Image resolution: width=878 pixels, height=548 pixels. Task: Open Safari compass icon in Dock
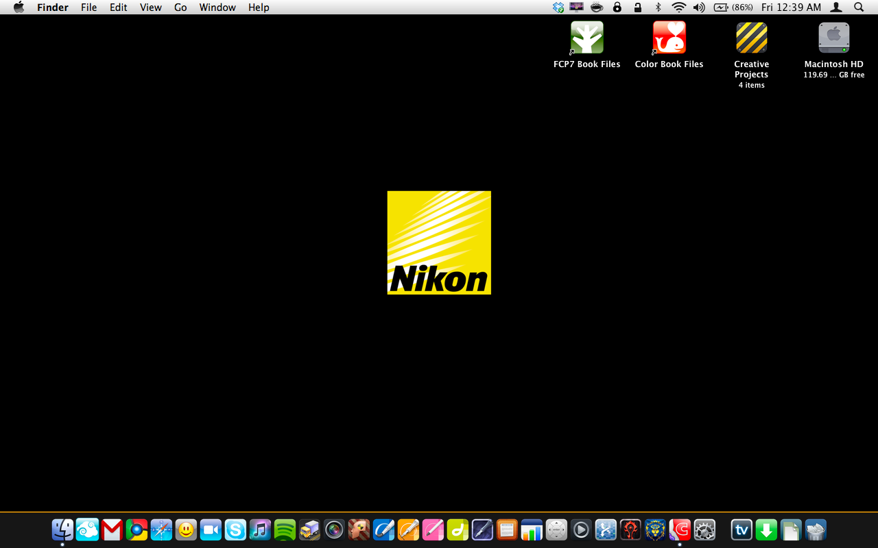tap(161, 530)
